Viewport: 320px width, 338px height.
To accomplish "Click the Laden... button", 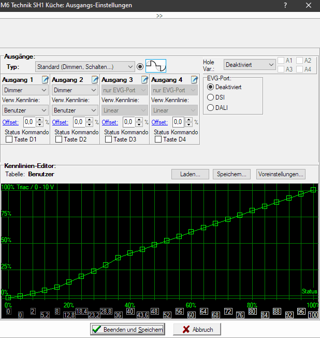I will click(x=190, y=174).
